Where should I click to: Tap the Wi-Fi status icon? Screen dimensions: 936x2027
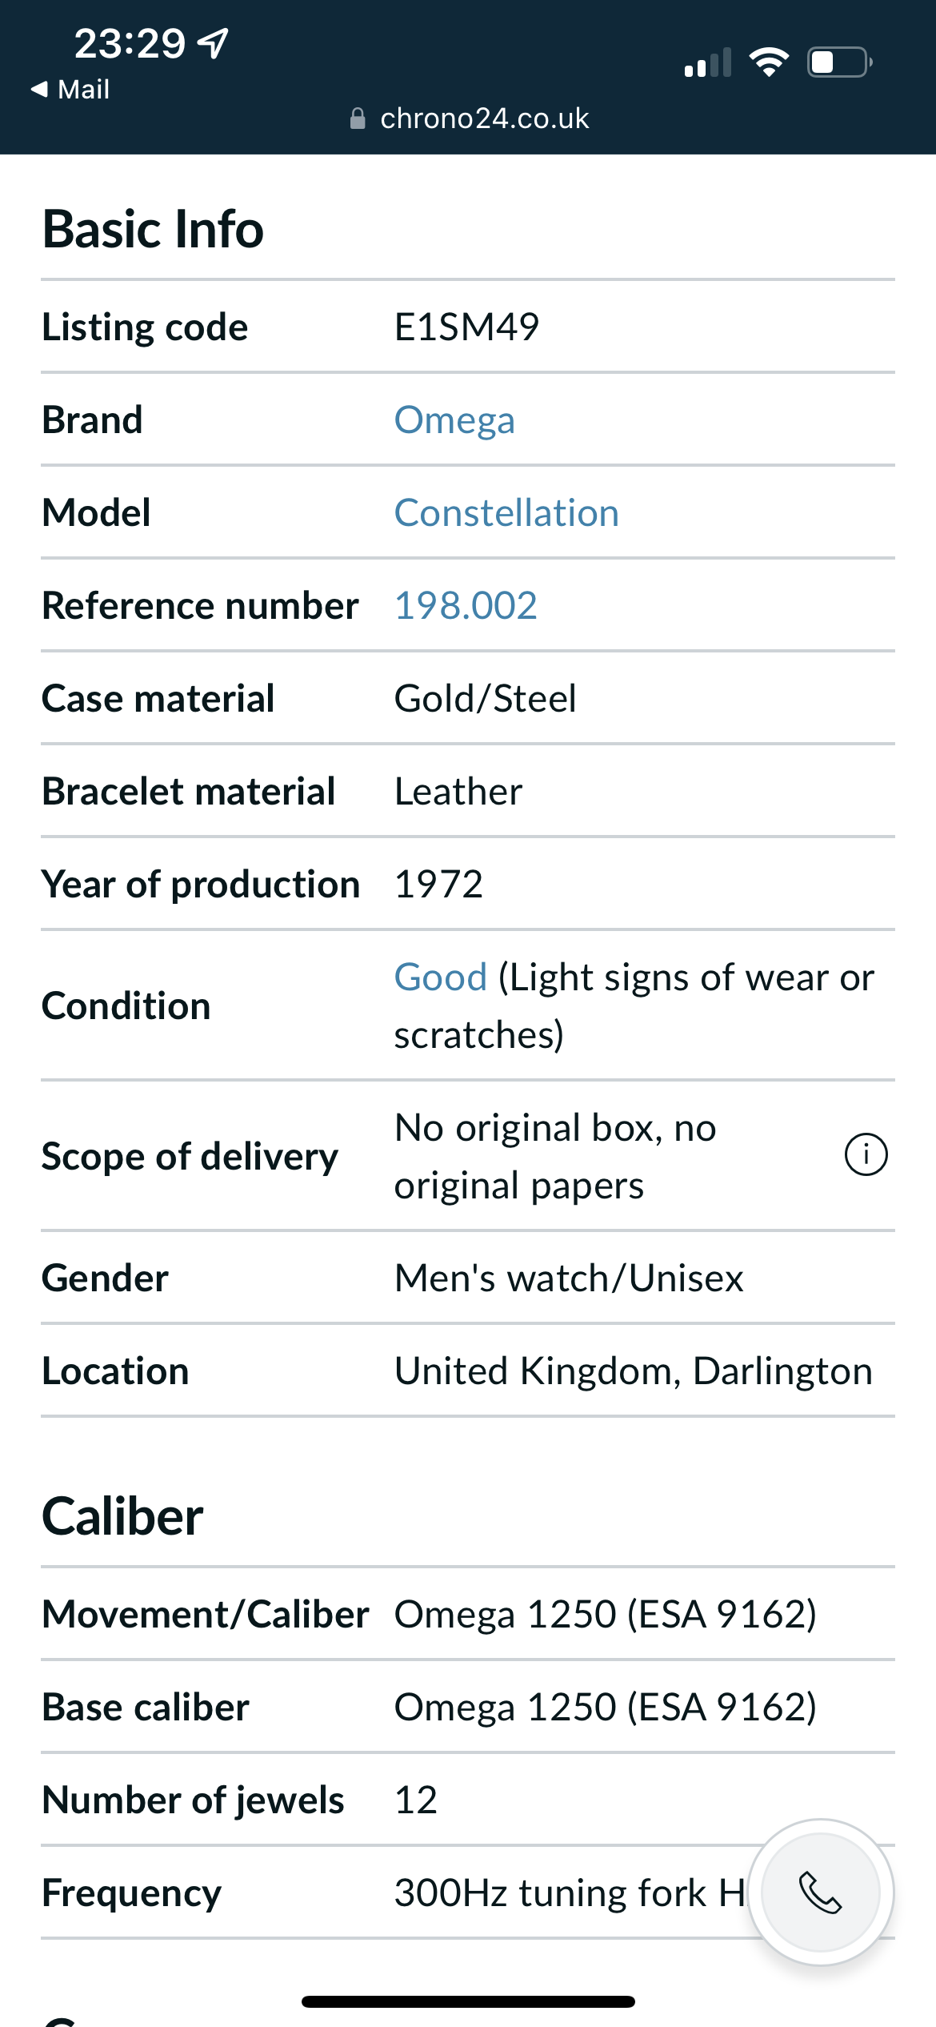pyautogui.click(x=769, y=62)
